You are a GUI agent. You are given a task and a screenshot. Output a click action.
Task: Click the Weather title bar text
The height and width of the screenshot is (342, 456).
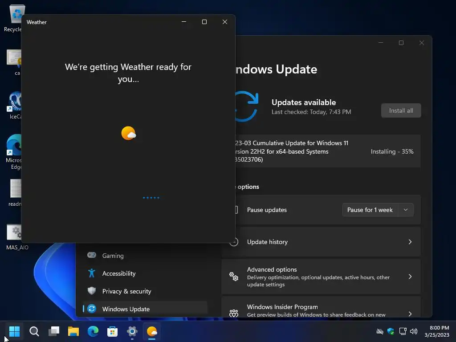click(x=37, y=22)
